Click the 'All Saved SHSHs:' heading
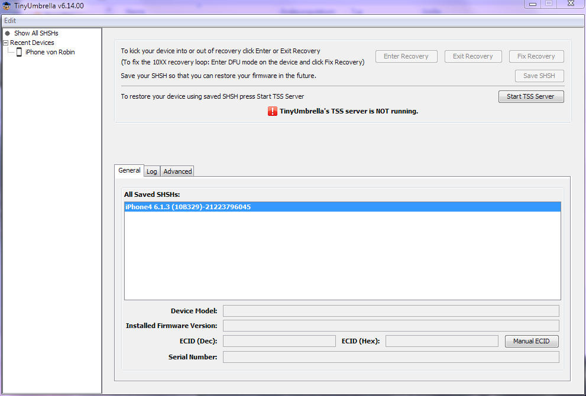This screenshot has width=586, height=396. 152,194
